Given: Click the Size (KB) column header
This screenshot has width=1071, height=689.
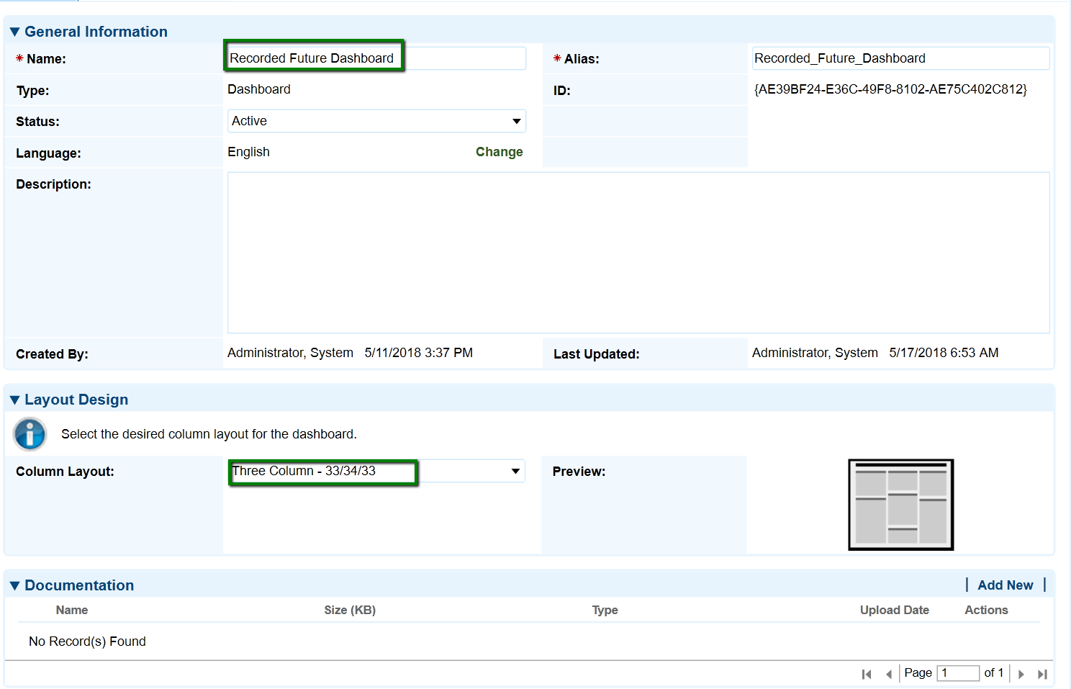Looking at the screenshot, I should click(350, 610).
